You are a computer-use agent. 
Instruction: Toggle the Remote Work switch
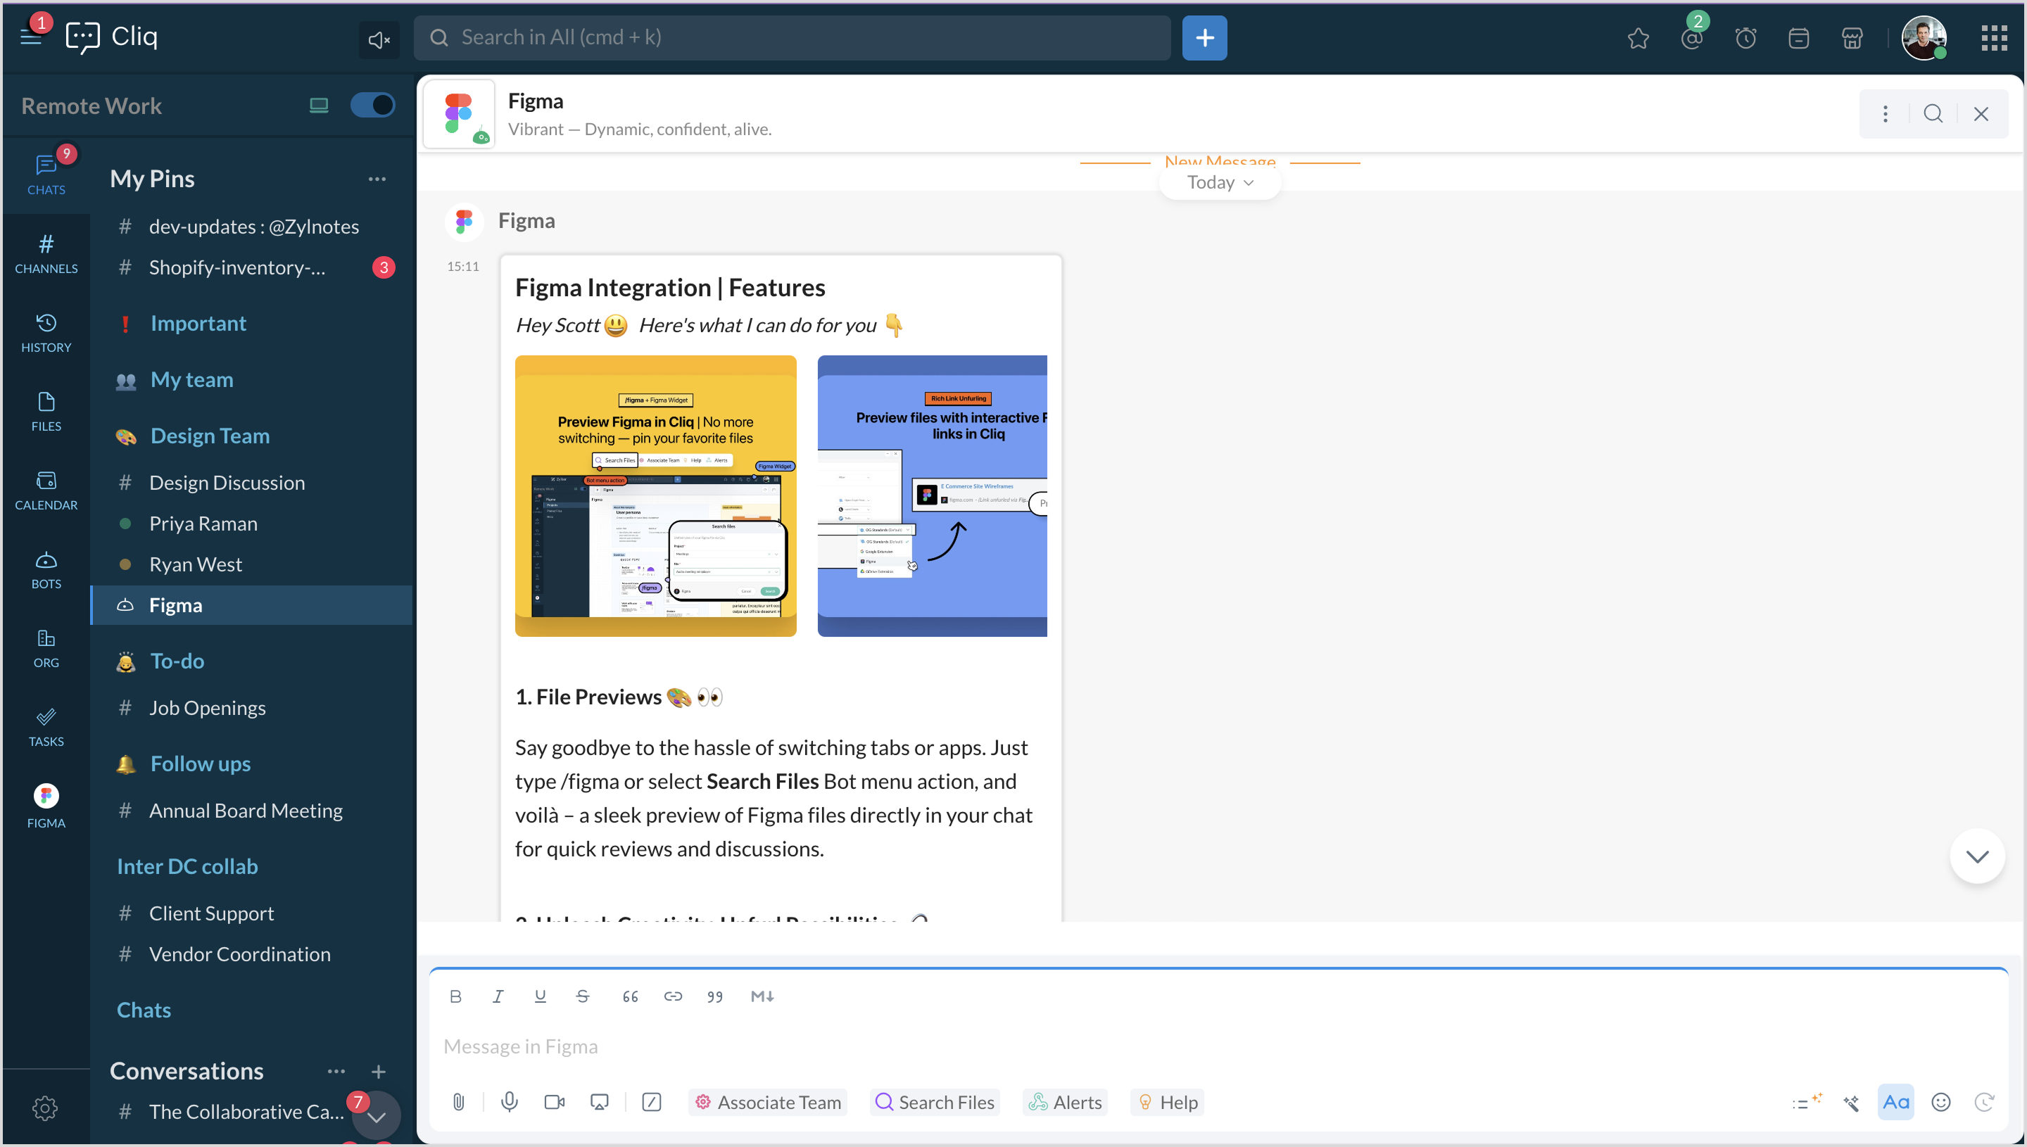372,105
